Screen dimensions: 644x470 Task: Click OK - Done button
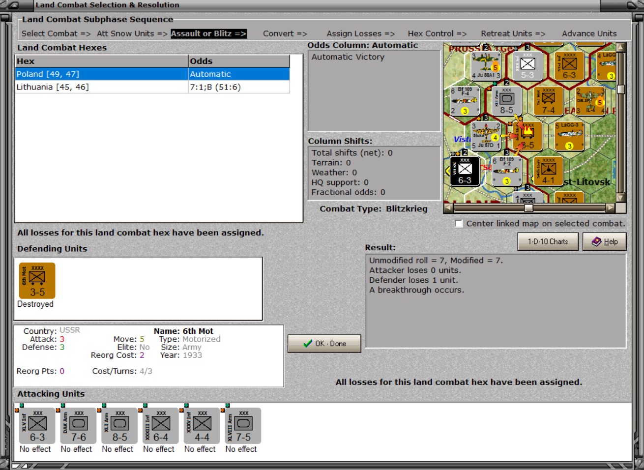pyautogui.click(x=324, y=344)
